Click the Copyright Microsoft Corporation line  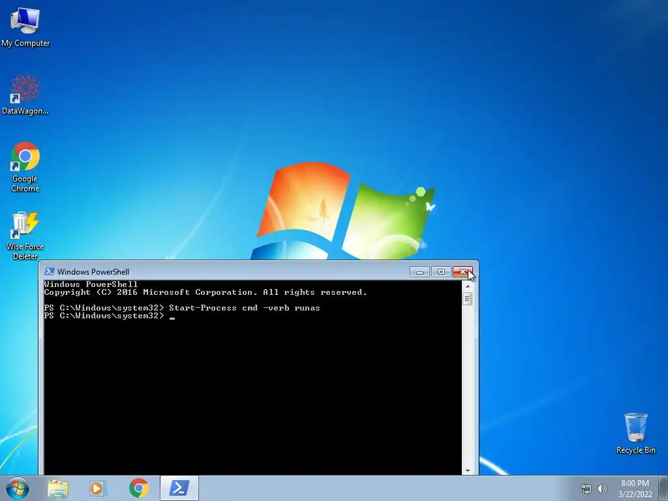click(x=205, y=292)
